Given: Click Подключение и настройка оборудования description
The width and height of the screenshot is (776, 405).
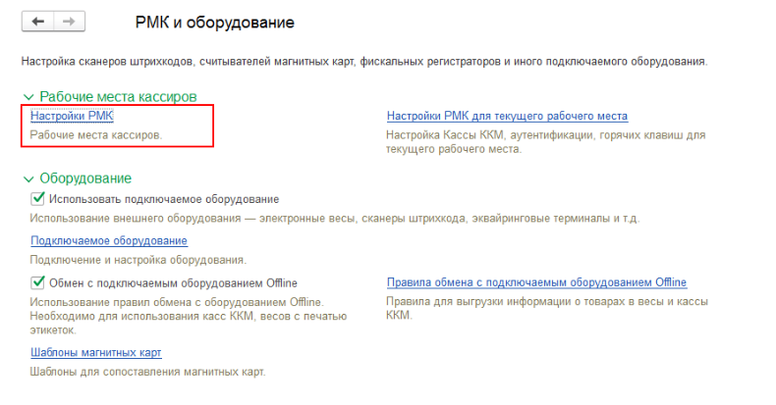Looking at the screenshot, I should (138, 260).
